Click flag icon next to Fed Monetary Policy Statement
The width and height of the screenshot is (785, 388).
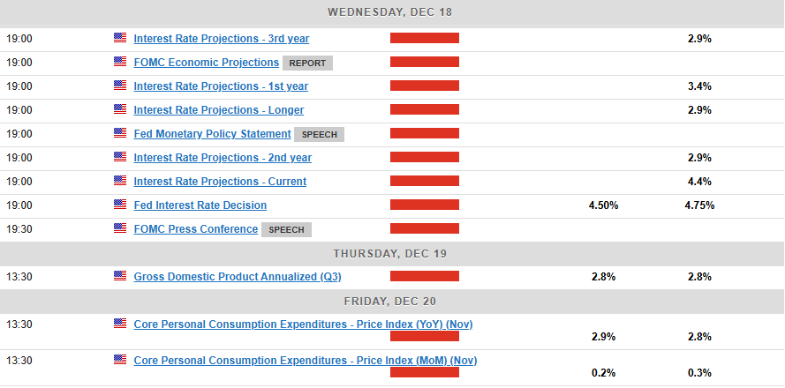tap(120, 133)
